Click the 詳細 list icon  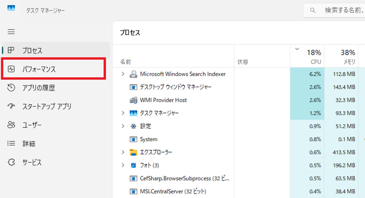pyautogui.click(x=11, y=143)
